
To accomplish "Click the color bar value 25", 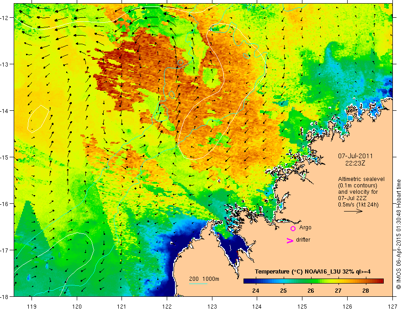I will coord(283,290).
